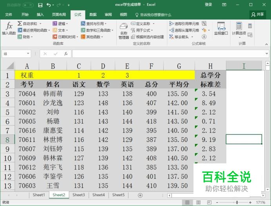
Task: Open the Define Name dropdown arrow
Action: tap(154, 23)
